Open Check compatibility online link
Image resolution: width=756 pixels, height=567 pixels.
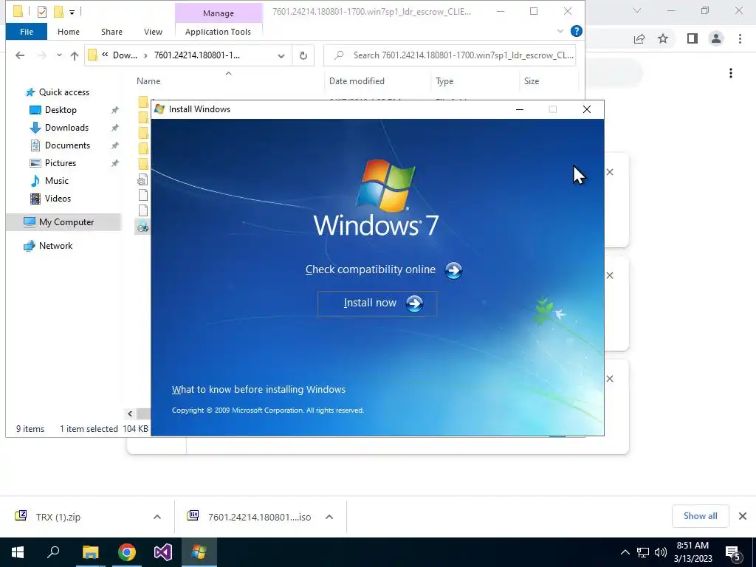coord(371,269)
